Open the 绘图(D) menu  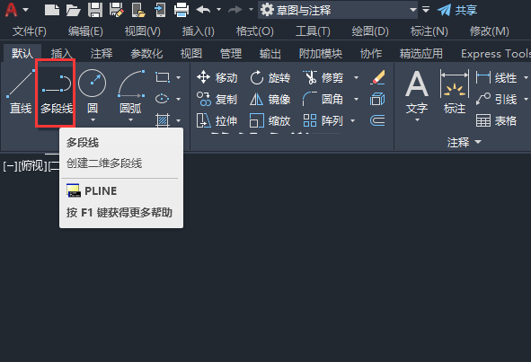pyautogui.click(x=370, y=31)
